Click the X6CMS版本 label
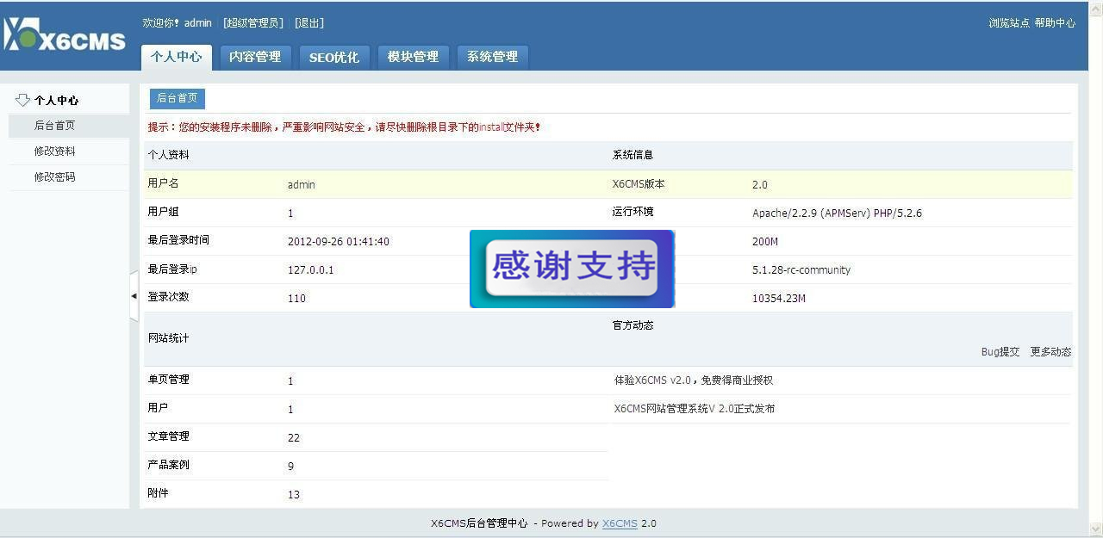1103x538 pixels. 639,184
